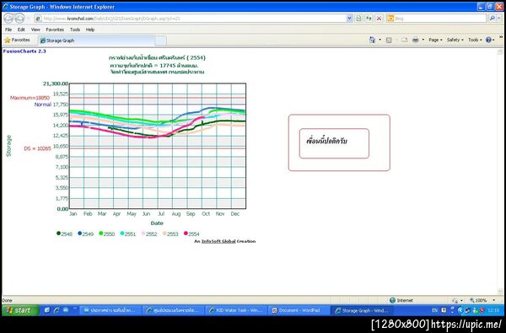The image size is (506, 333).
Task: Open the Tools menu in menu bar
Action: (75, 30)
